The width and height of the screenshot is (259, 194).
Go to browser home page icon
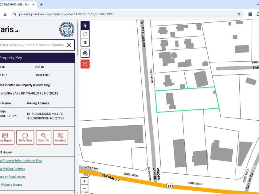coord(5,14)
